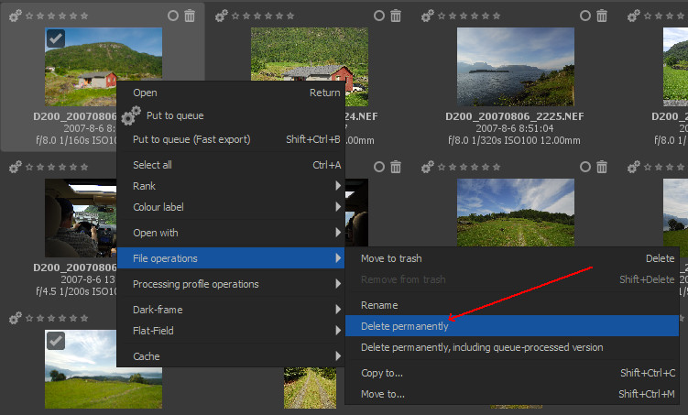This screenshot has width=688, height=415.
Task: Select the lake photo thumbnail D200_20070806_2225.NEF
Action: [x=514, y=67]
